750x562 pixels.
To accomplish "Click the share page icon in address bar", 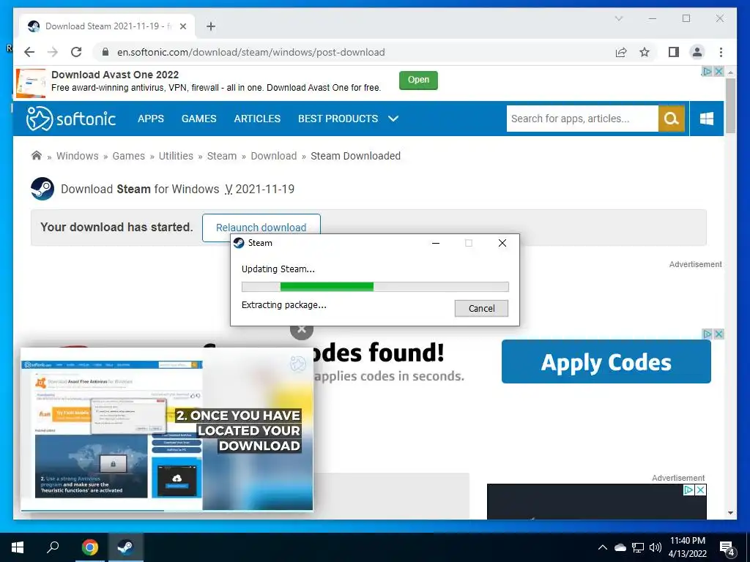I will (621, 52).
